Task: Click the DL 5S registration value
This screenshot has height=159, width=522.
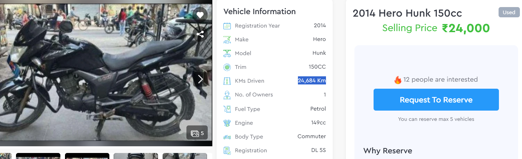Action: [x=319, y=150]
